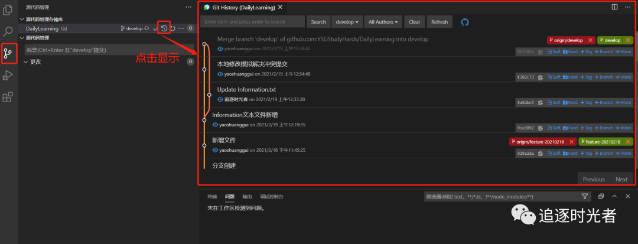
Task: Open the Explorer view in activity bar
Action: (x=8, y=9)
